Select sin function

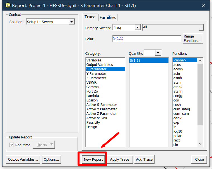(x=185, y=145)
